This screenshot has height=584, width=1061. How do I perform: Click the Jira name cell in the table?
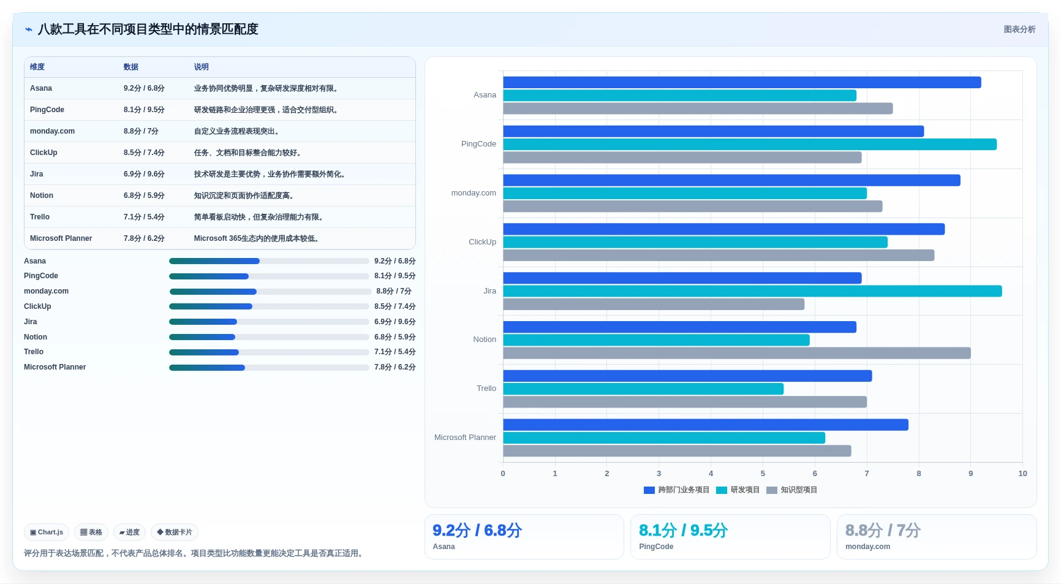pyautogui.click(x=37, y=174)
